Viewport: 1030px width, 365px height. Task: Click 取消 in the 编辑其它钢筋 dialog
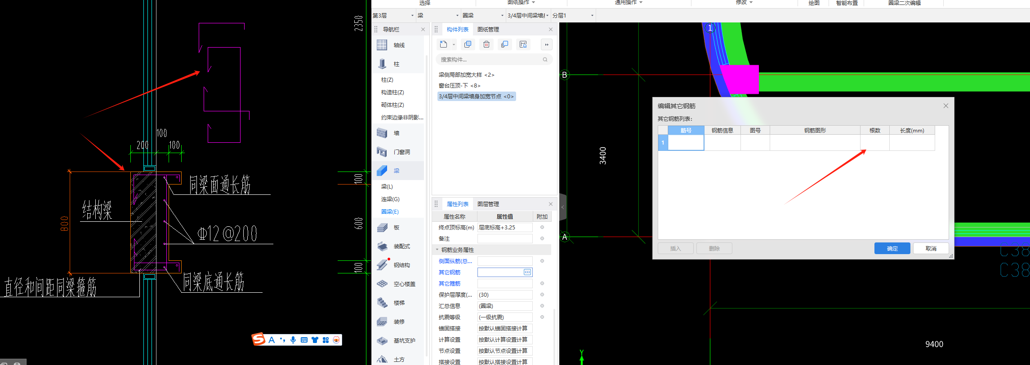point(931,248)
